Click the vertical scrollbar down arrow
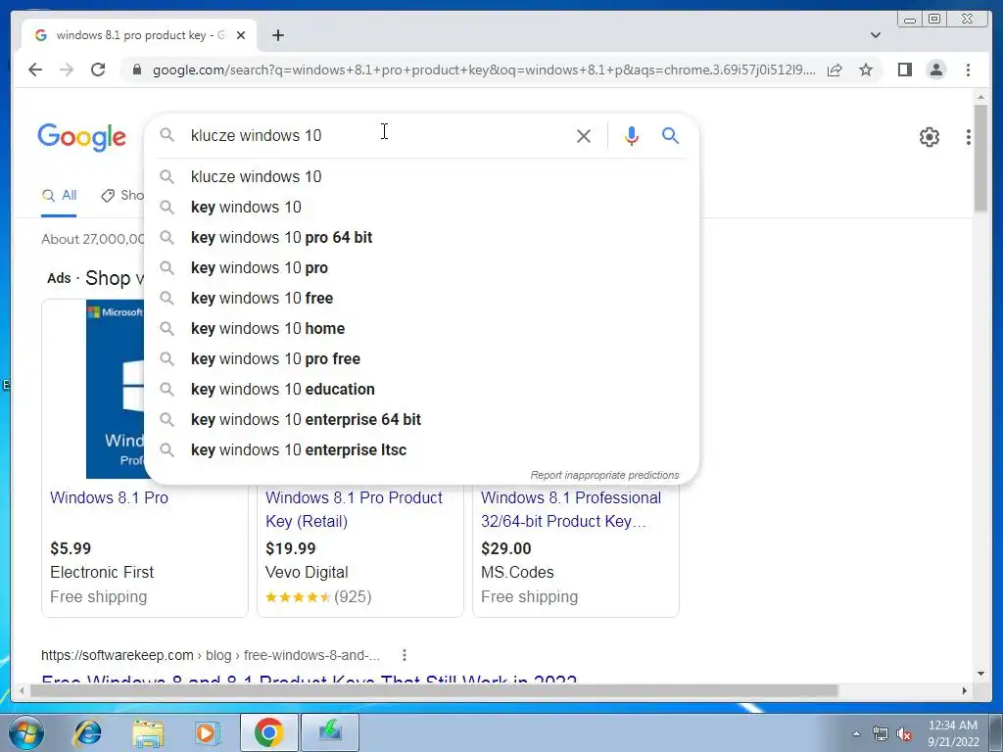This screenshot has width=1003, height=752. click(980, 674)
